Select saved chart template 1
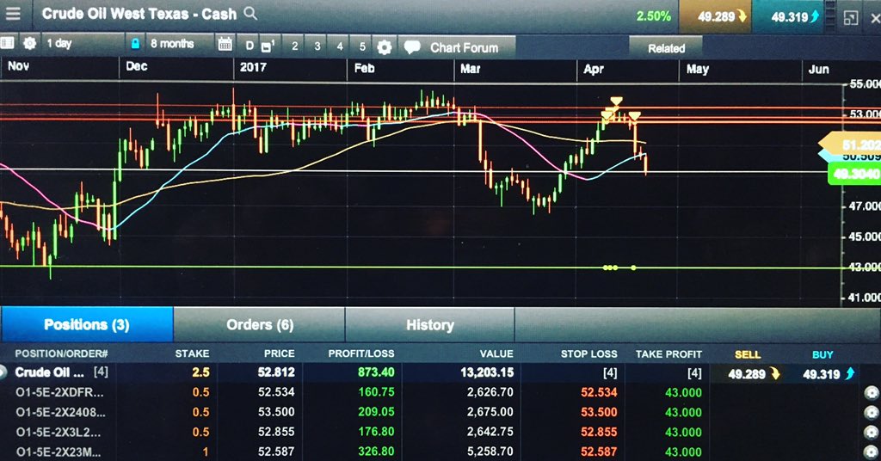This screenshot has width=881, height=461. (x=268, y=46)
